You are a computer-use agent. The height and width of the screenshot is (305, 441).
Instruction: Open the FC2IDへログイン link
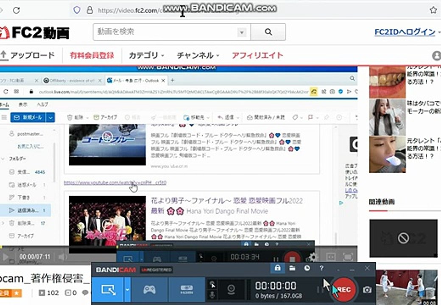405,32
